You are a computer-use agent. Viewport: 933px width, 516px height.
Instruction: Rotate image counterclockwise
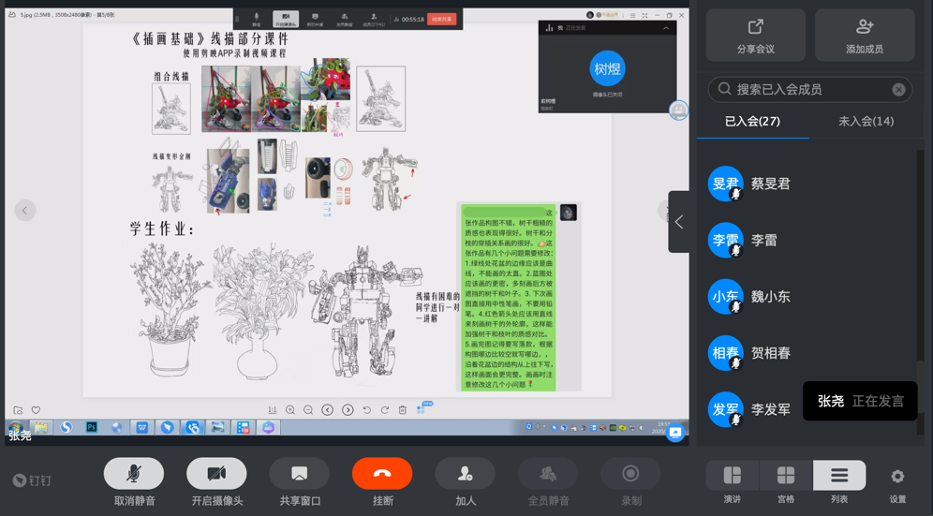(x=366, y=410)
